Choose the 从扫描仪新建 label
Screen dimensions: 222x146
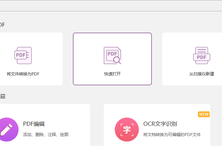(201, 74)
